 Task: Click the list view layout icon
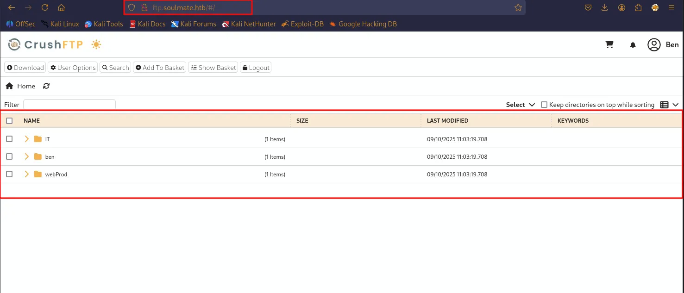click(x=664, y=105)
